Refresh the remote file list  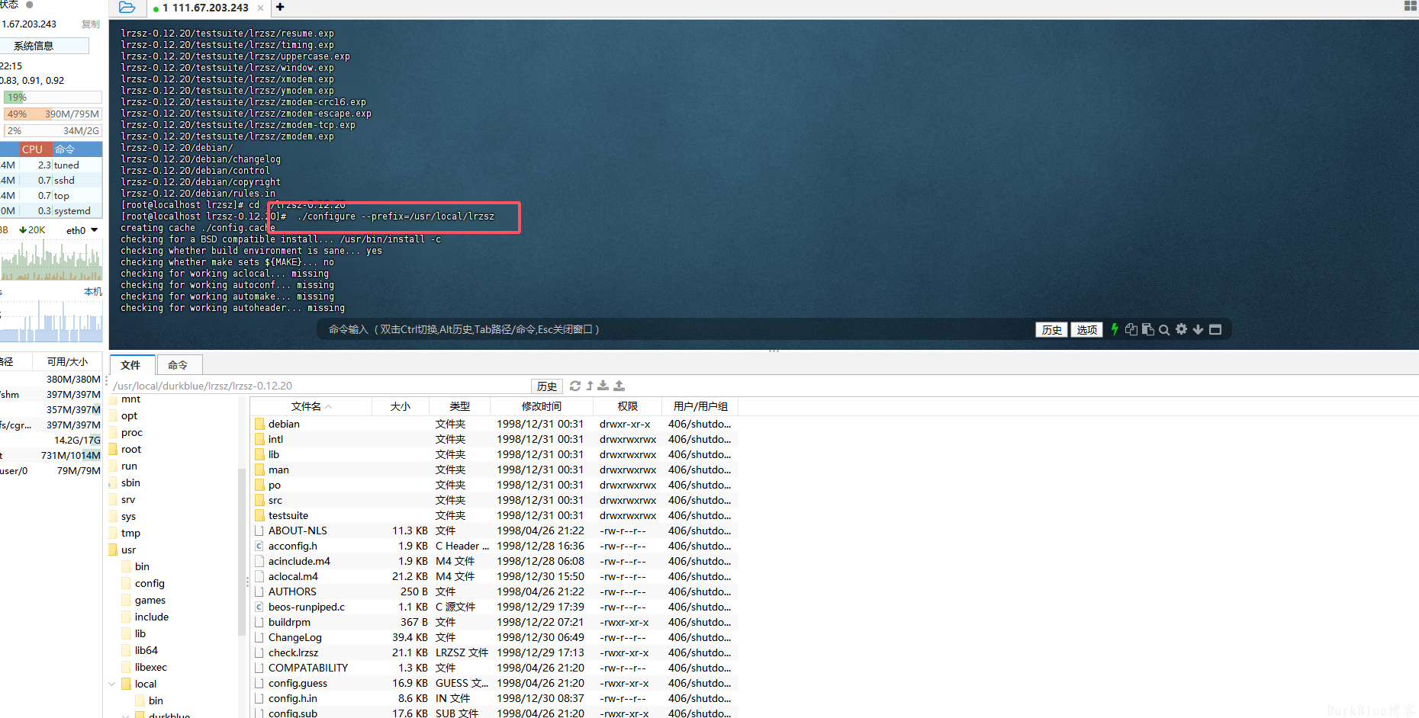click(575, 386)
